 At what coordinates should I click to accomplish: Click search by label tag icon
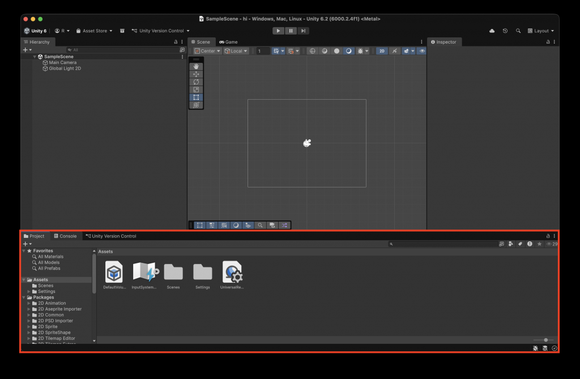click(520, 244)
